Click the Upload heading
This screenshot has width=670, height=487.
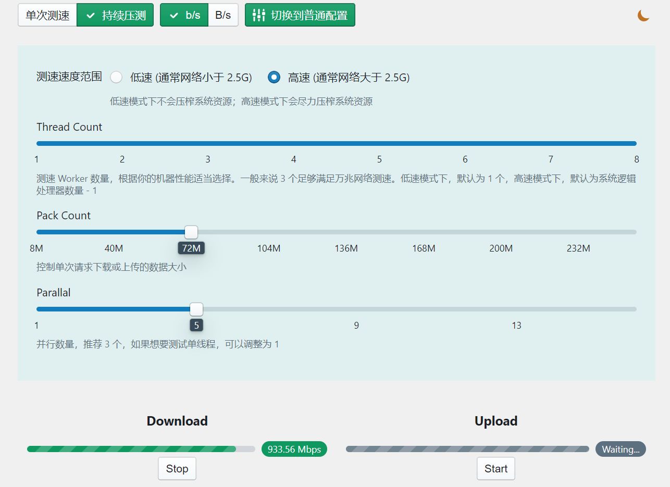tap(496, 421)
